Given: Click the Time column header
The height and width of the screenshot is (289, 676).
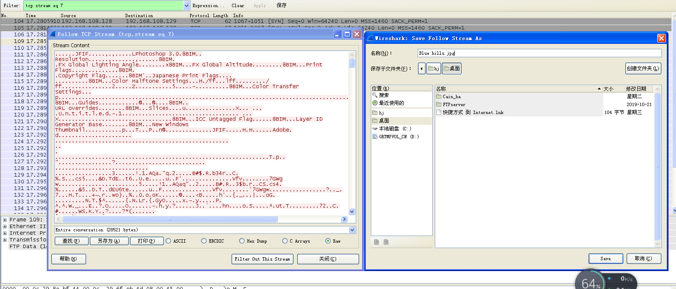Looking at the screenshot, I should 31,15.
